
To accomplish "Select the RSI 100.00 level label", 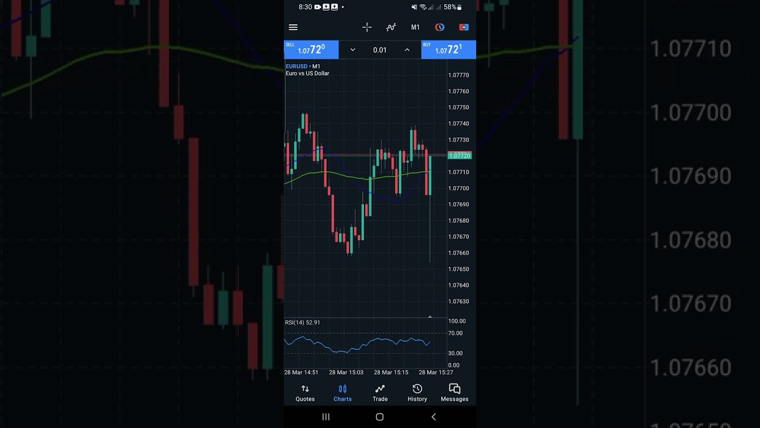I will 457,321.
